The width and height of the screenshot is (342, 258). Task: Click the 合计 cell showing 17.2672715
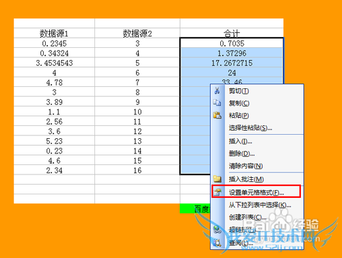click(232, 63)
